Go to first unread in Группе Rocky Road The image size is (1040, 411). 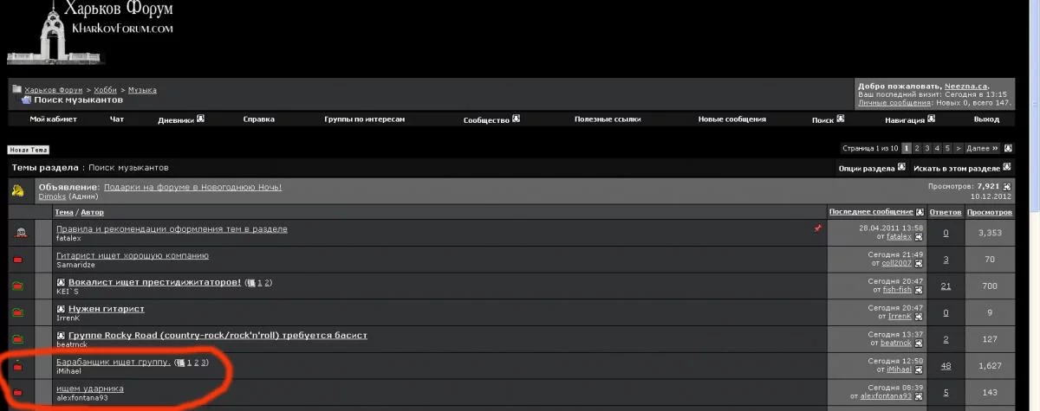click(61, 335)
